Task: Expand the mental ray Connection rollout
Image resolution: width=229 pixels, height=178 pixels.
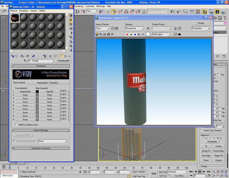Action: pyautogui.click(x=41, y=148)
